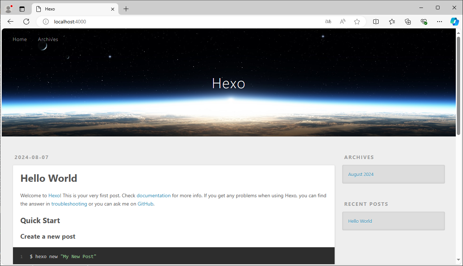Add this page to favorites star
This screenshot has width=463, height=266.
[357, 22]
